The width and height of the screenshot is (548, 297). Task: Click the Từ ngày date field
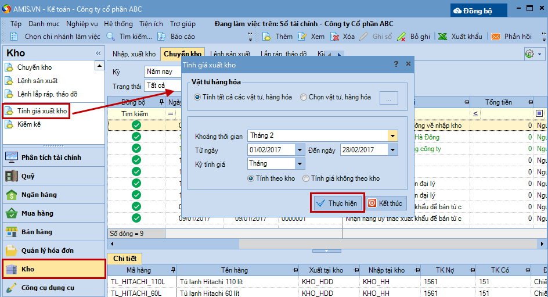click(x=271, y=150)
